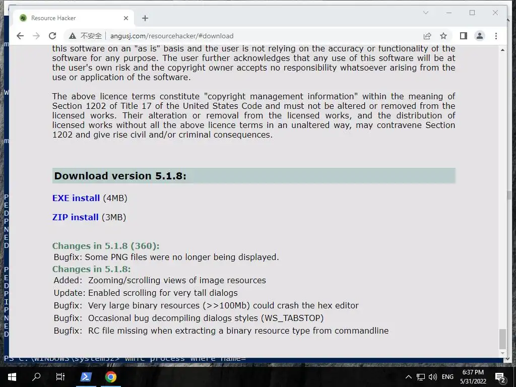Click 'Download version 5.1.8:' heading
Screen dimensions: 516x387
point(120,176)
